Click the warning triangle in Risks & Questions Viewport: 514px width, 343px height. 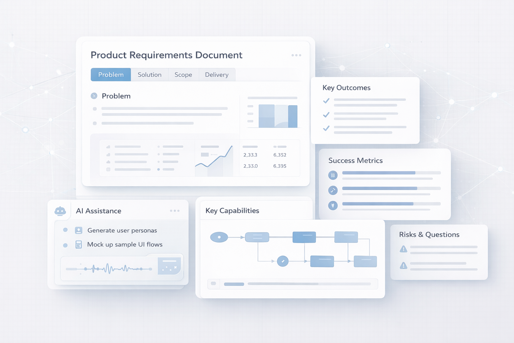[x=404, y=249]
